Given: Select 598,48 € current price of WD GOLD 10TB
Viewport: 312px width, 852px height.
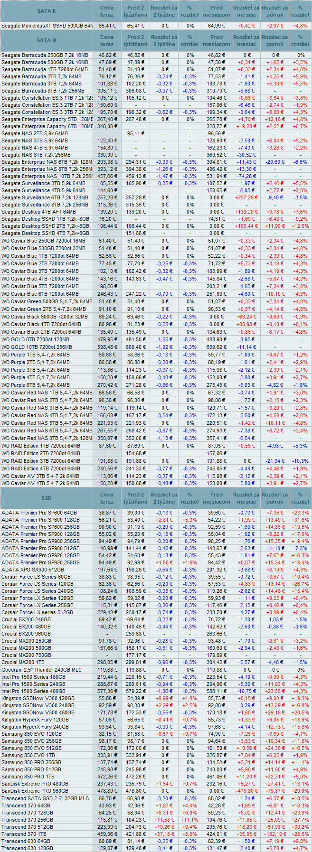Looking at the screenshot, I should [x=107, y=347].
